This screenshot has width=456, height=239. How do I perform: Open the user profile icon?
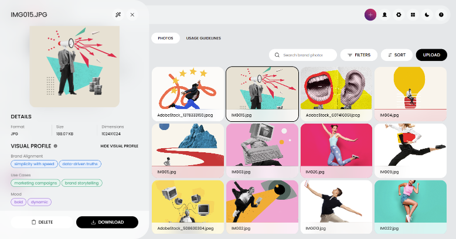pyautogui.click(x=384, y=15)
